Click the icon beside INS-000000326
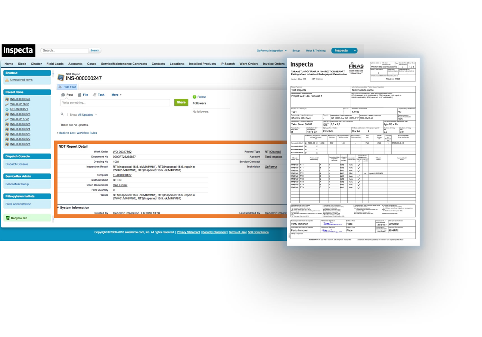This screenshot has height=337, width=482. (x=7, y=114)
